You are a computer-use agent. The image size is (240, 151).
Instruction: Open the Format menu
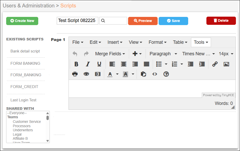pos(158,42)
